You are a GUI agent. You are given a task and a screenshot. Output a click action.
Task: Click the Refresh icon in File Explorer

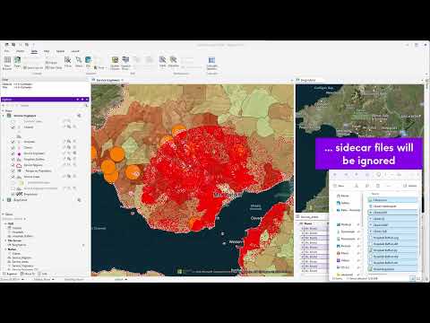(x=367, y=175)
